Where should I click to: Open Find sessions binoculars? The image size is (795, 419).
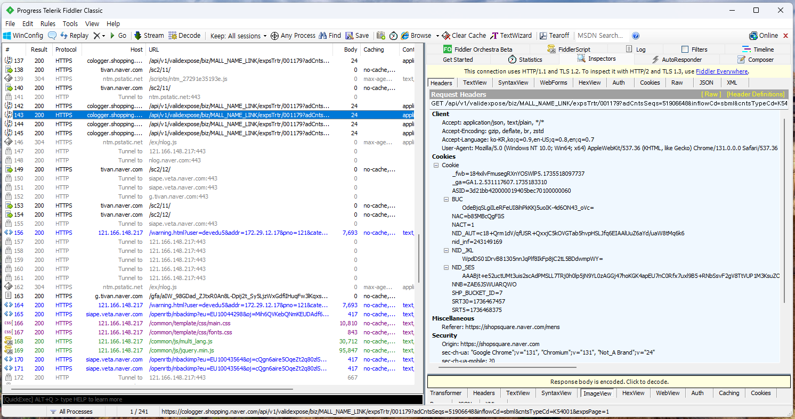pos(330,36)
